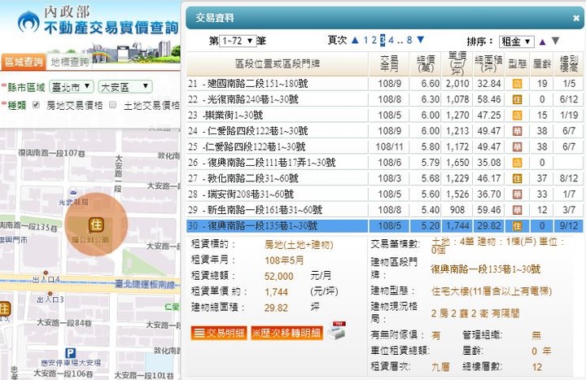Click the 交易年月 column header

tap(389, 64)
